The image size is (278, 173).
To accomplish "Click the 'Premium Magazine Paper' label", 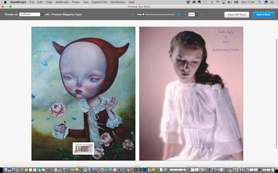I will pyautogui.click(x=67, y=14).
